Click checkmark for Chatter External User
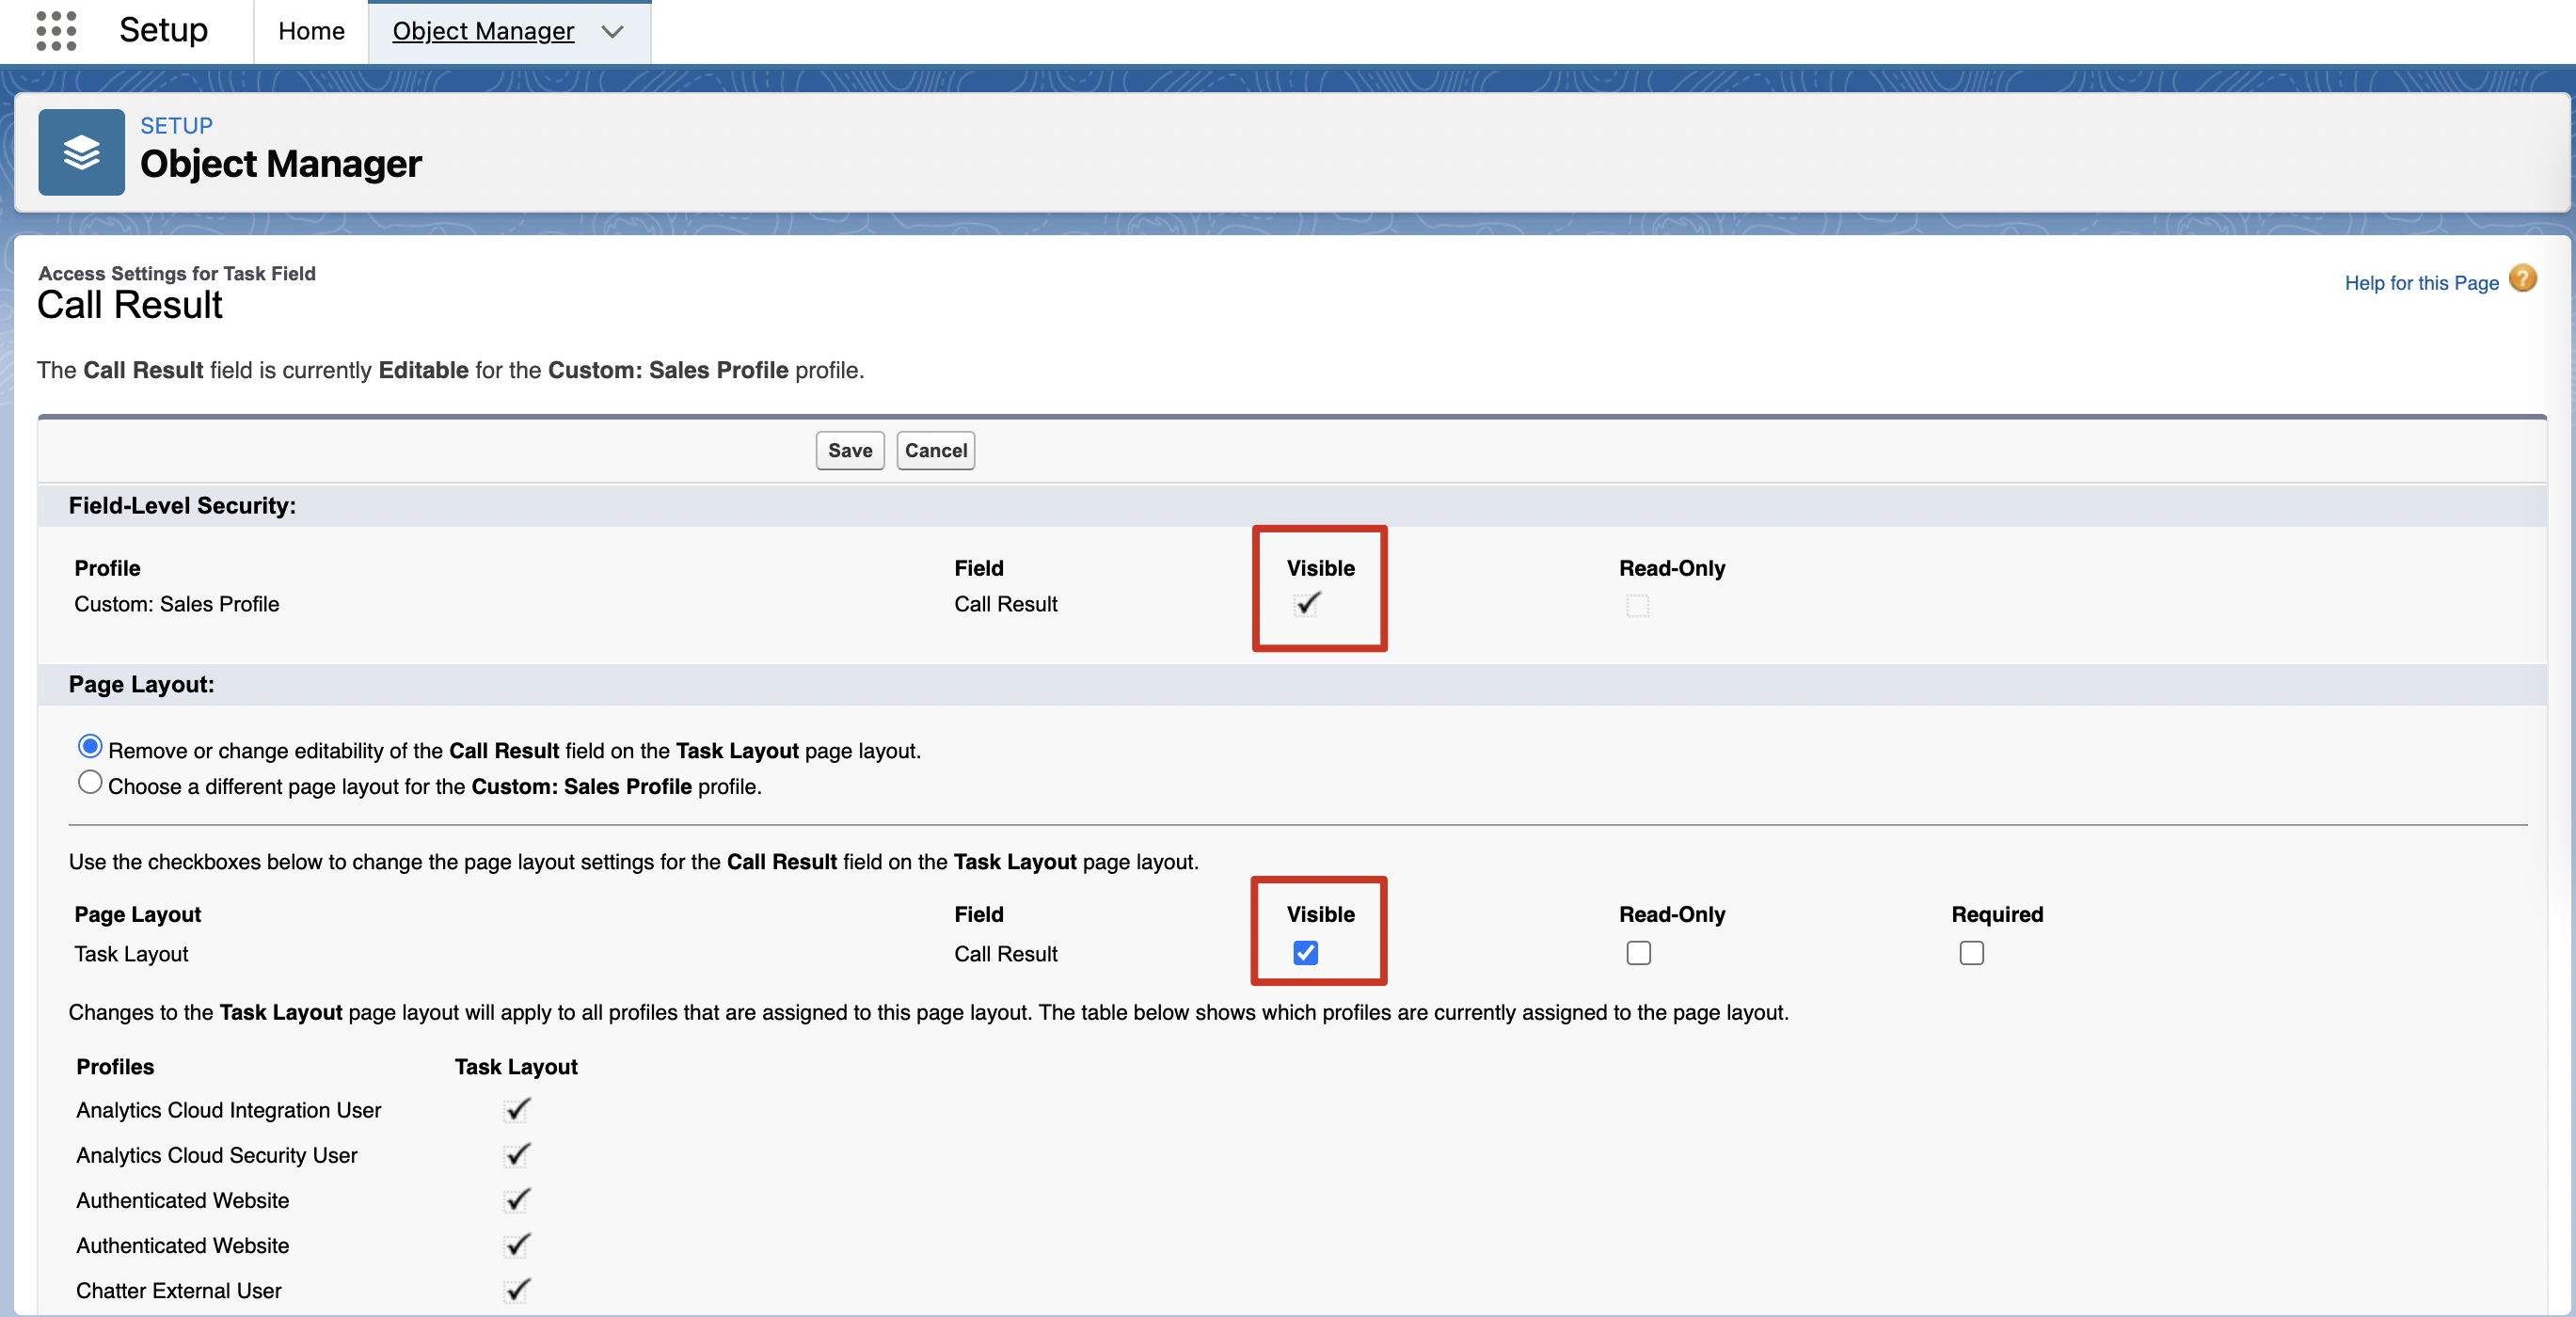2576x1317 pixels. tap(517, 1290)
